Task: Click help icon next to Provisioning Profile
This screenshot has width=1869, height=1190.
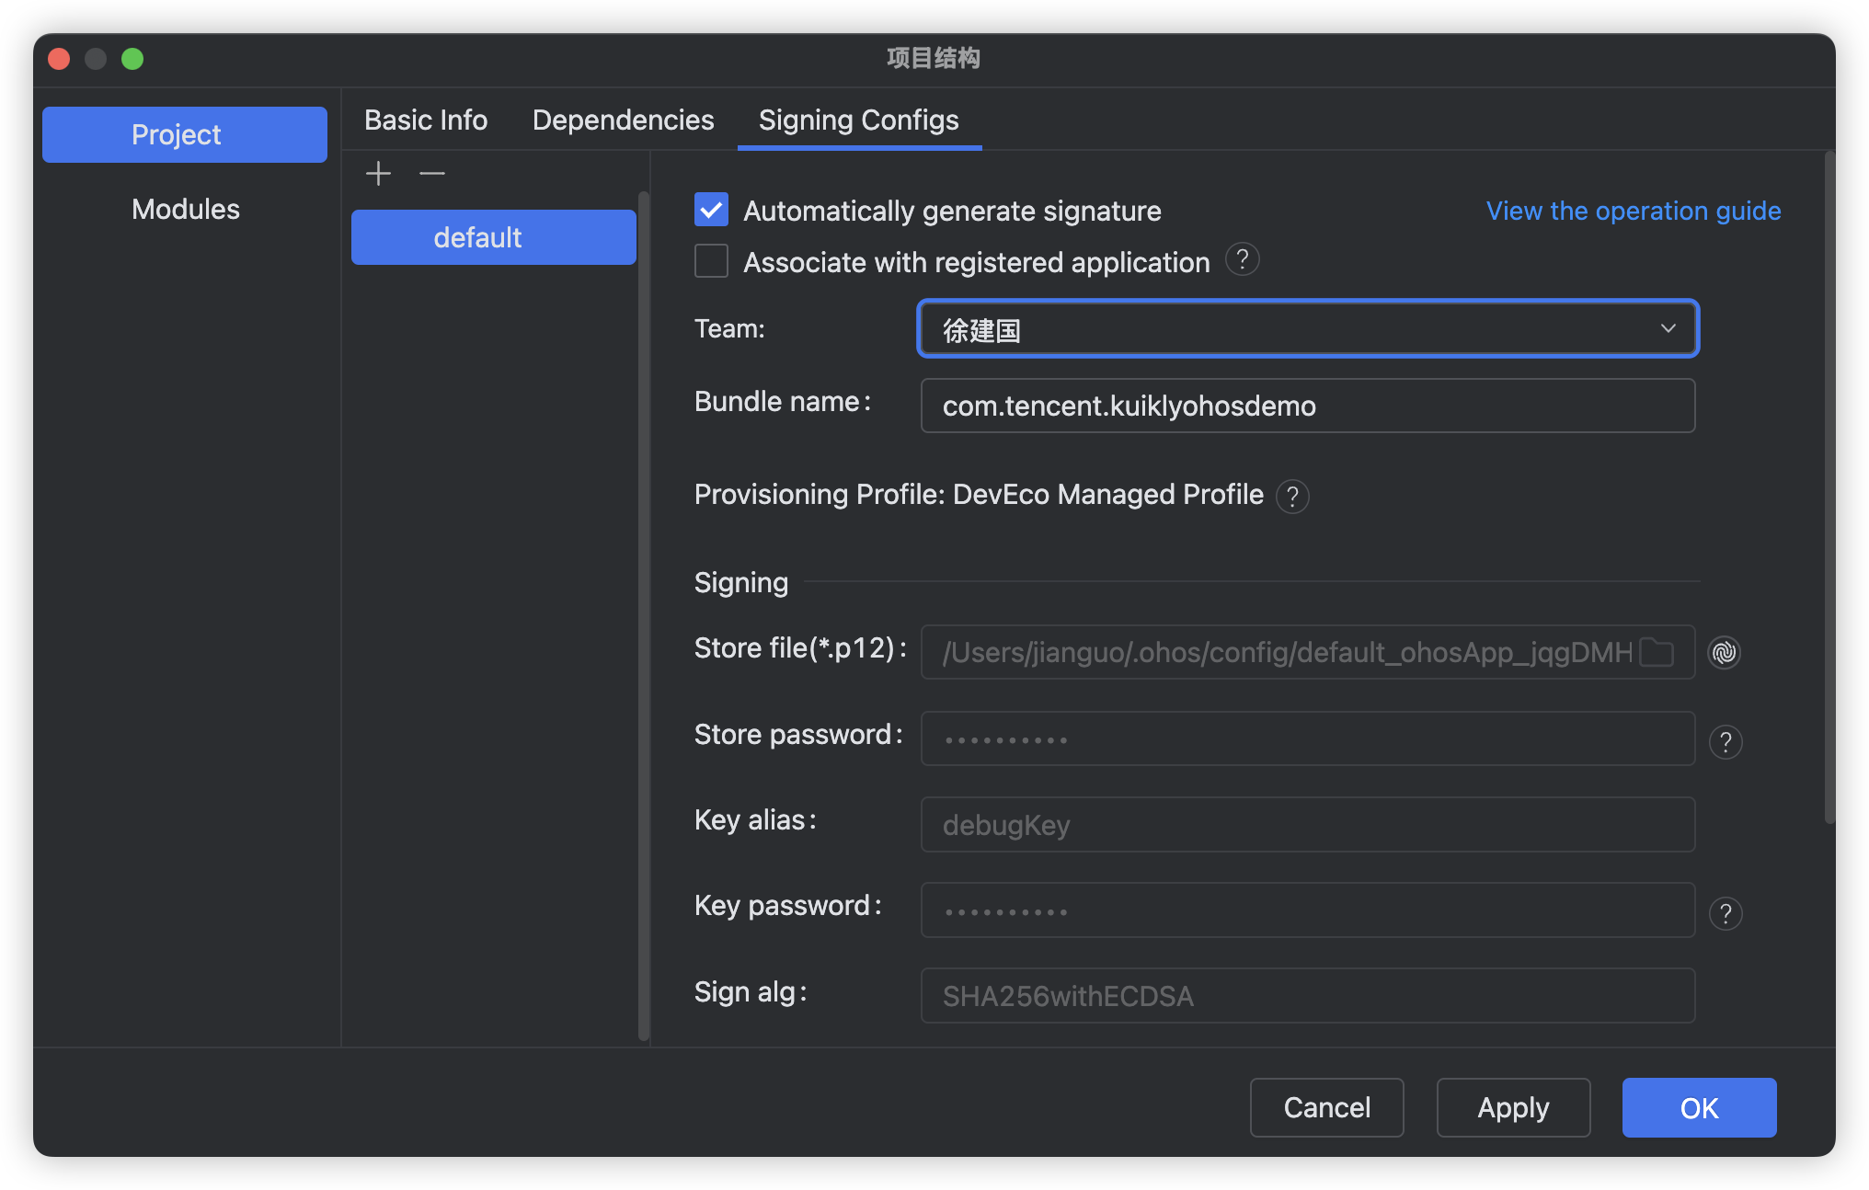Action: point(1291,497)
